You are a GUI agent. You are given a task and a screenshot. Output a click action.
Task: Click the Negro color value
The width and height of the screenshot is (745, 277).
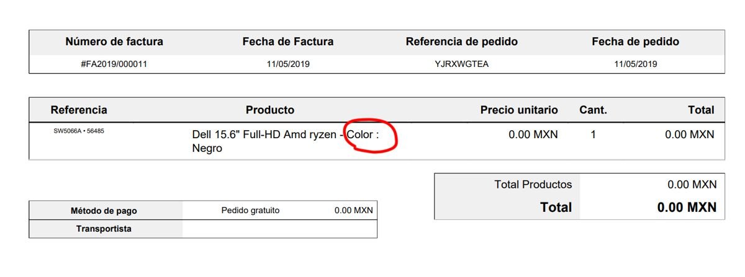click(207, 149)
